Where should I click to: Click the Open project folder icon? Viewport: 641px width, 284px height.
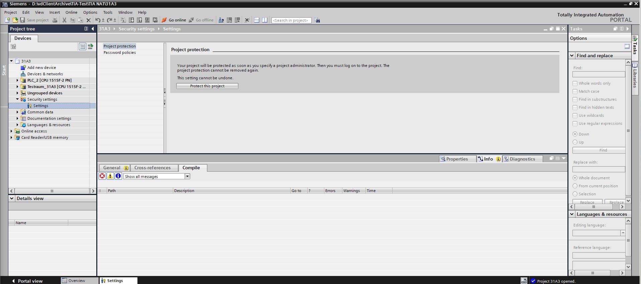pos(15,20)
